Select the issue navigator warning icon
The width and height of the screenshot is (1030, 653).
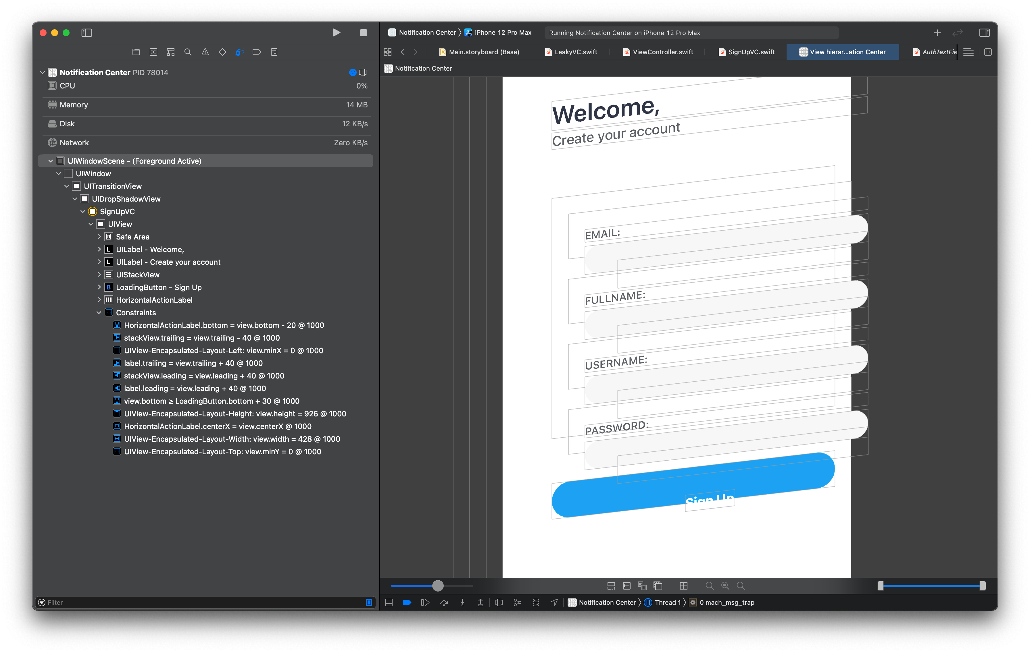point(205,52)
